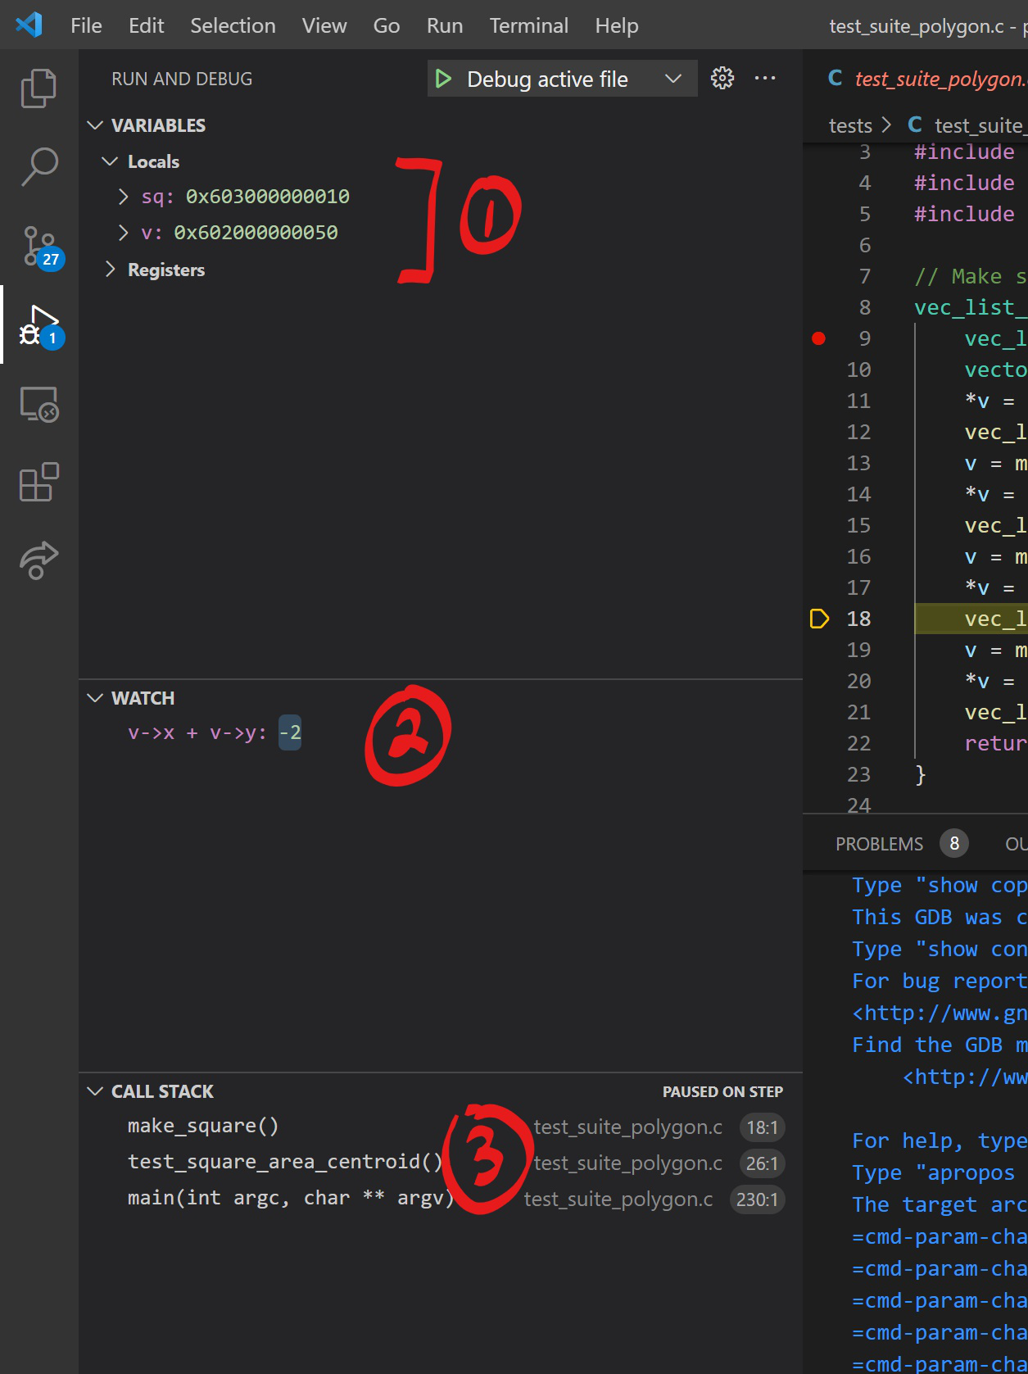Toggle the red breakpoint on line 9
This screenshot has height=1374, width=1028.
(818, 338)
